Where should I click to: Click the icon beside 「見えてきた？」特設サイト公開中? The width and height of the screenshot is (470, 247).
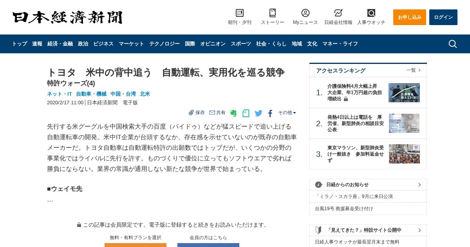coord(318,230)
